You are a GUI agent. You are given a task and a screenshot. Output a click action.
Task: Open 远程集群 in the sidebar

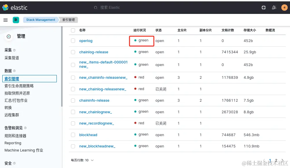(x=12, y=115)
